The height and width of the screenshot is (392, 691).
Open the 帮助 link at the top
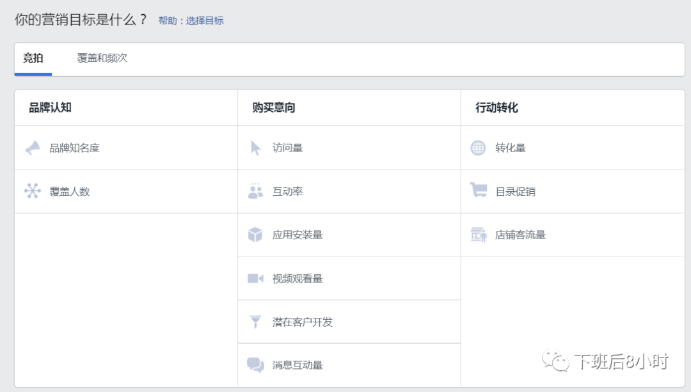pyautogui.click(x=168, y=20)
